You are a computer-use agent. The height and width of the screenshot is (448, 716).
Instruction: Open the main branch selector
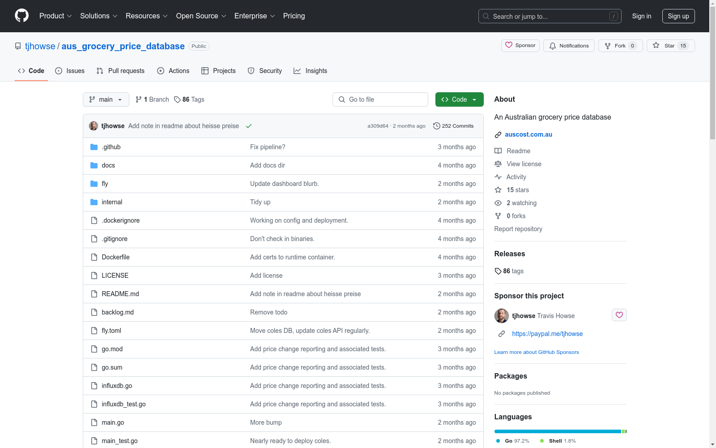click(x=106, y=99)
